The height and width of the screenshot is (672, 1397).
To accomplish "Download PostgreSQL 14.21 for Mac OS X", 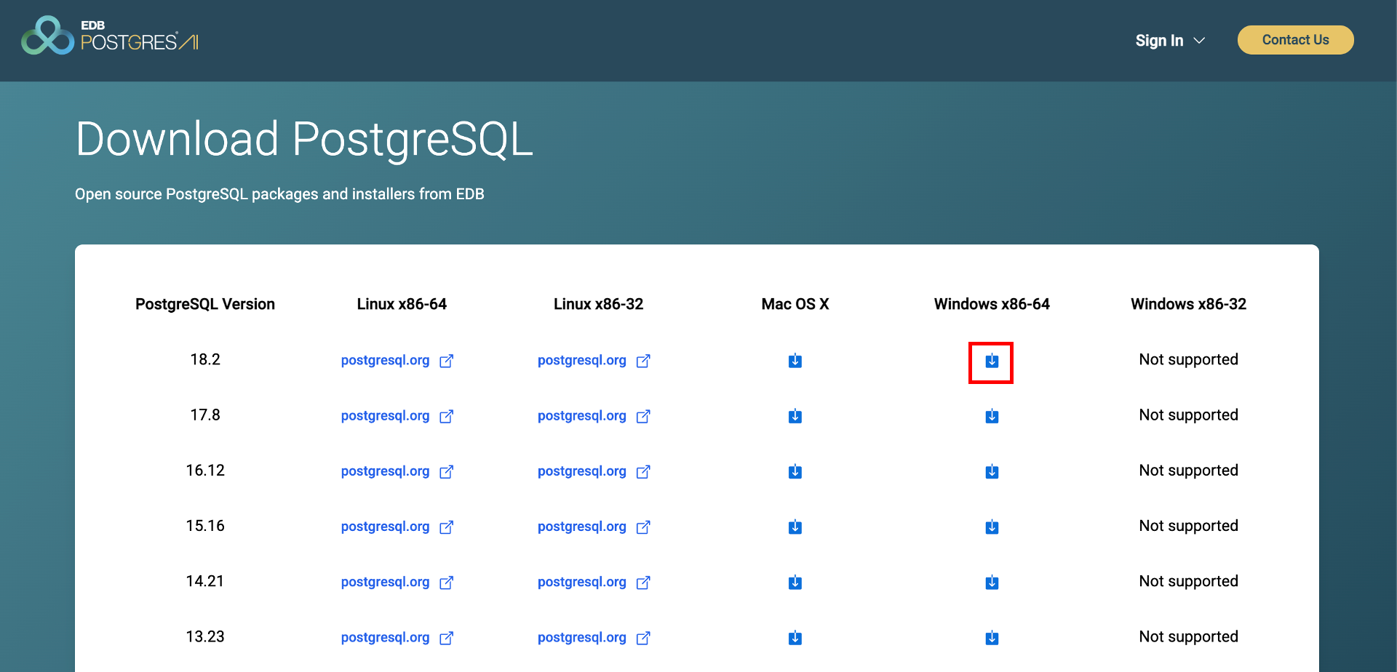I will (x=795, y=582).
